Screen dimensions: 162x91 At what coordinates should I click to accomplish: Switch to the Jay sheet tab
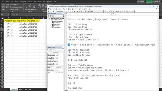click(x=30, y=89)
